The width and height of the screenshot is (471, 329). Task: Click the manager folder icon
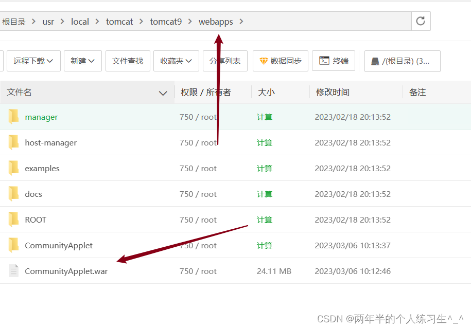pos(13,117)
